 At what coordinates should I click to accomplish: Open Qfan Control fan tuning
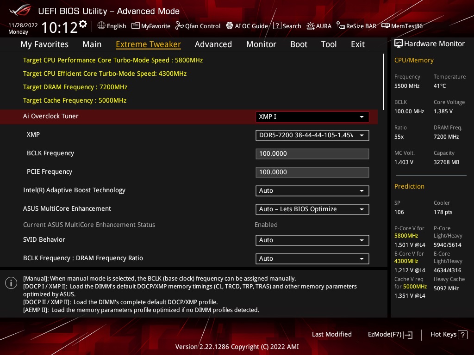coord(198,26)
